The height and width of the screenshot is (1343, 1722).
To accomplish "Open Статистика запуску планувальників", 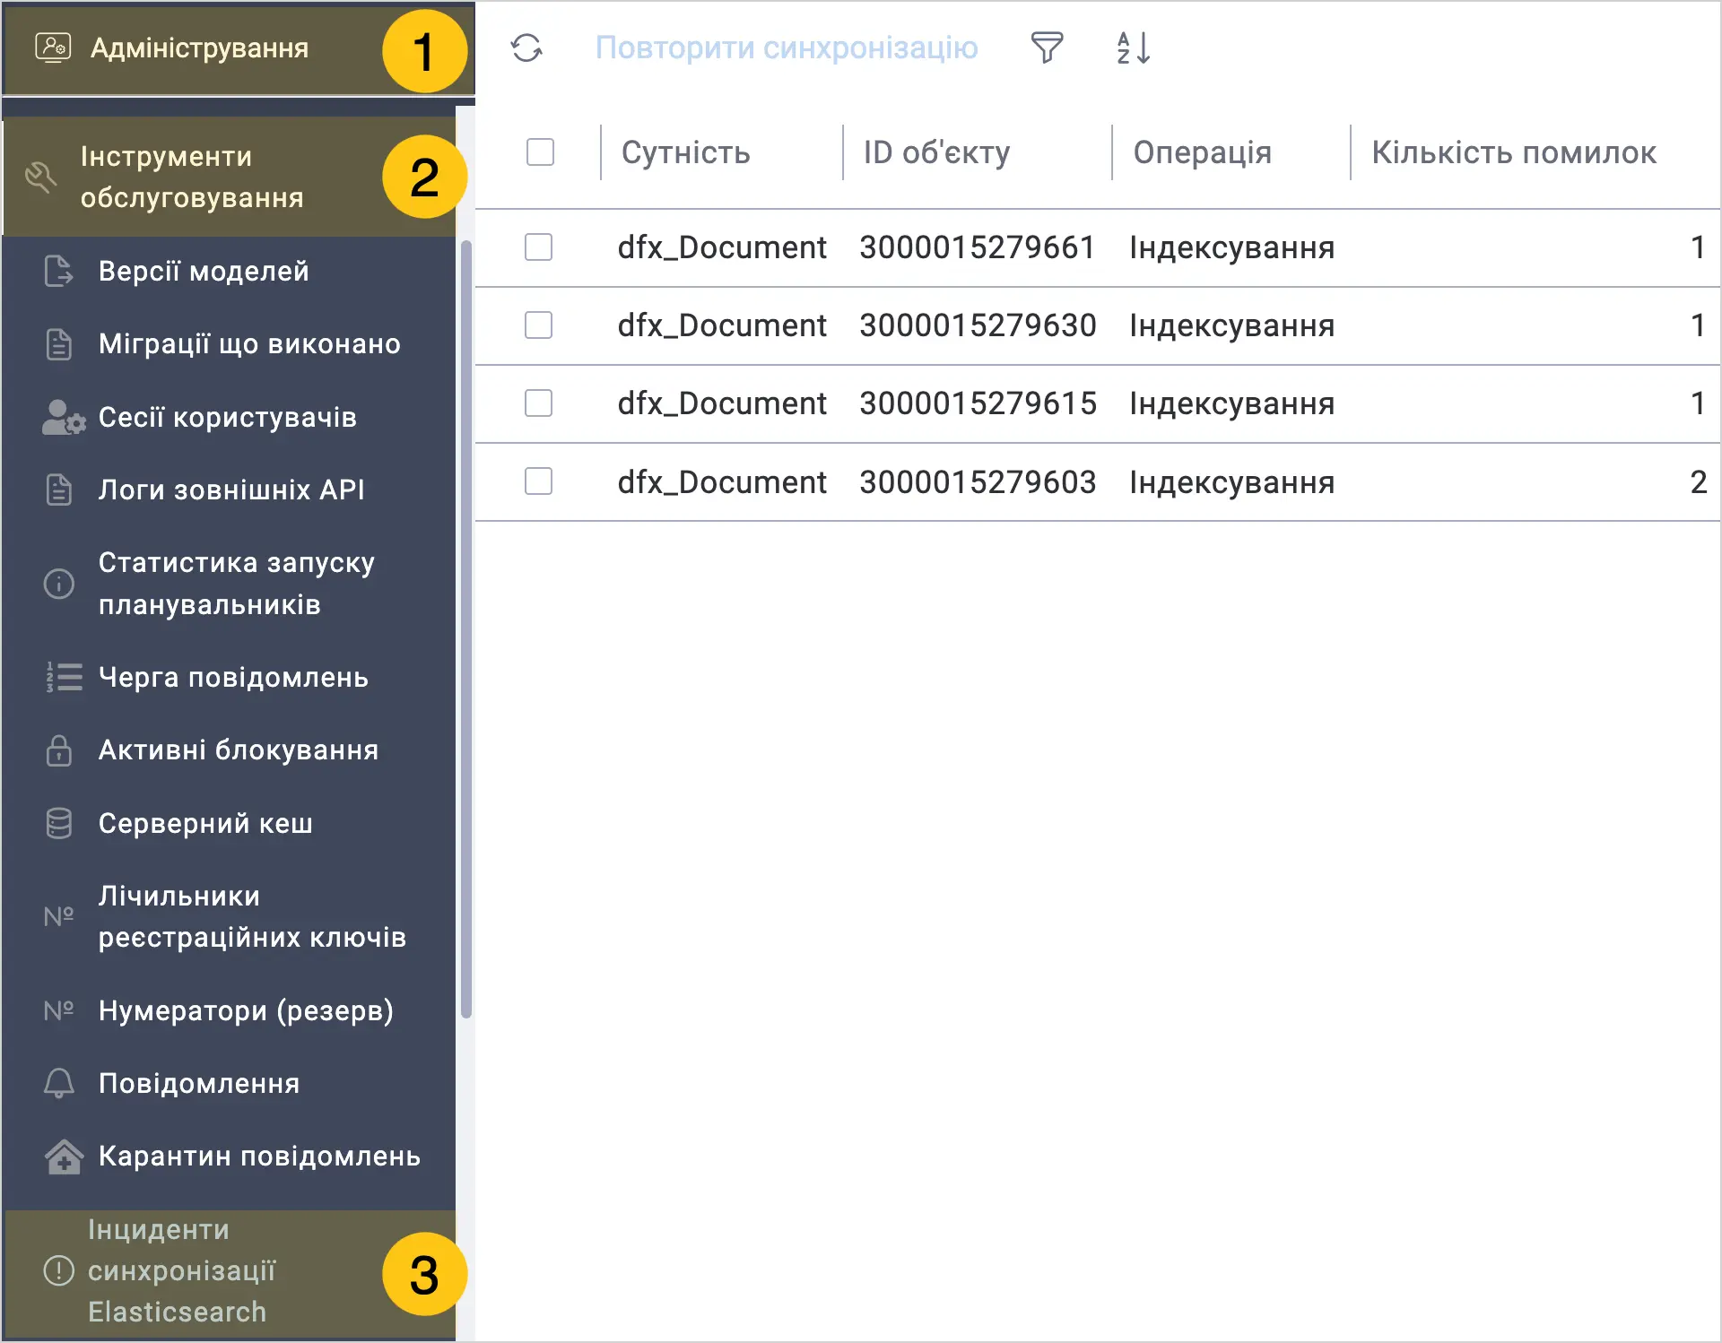I will click(x=230, y=584).
